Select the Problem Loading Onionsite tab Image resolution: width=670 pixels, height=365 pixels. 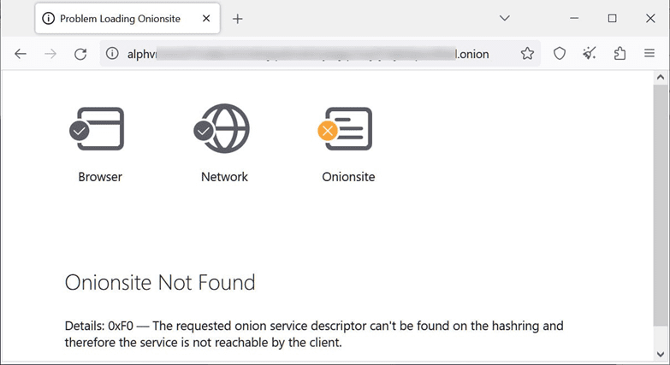[x=120, y=19]
